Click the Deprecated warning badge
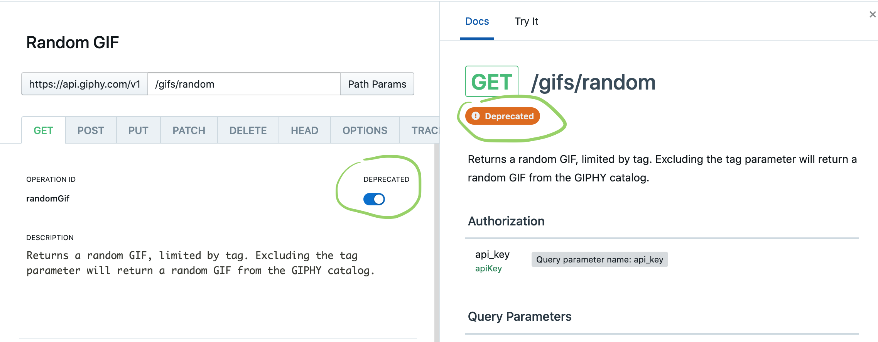Viewport: 878px width, 342px height. [x=502, y=116]
